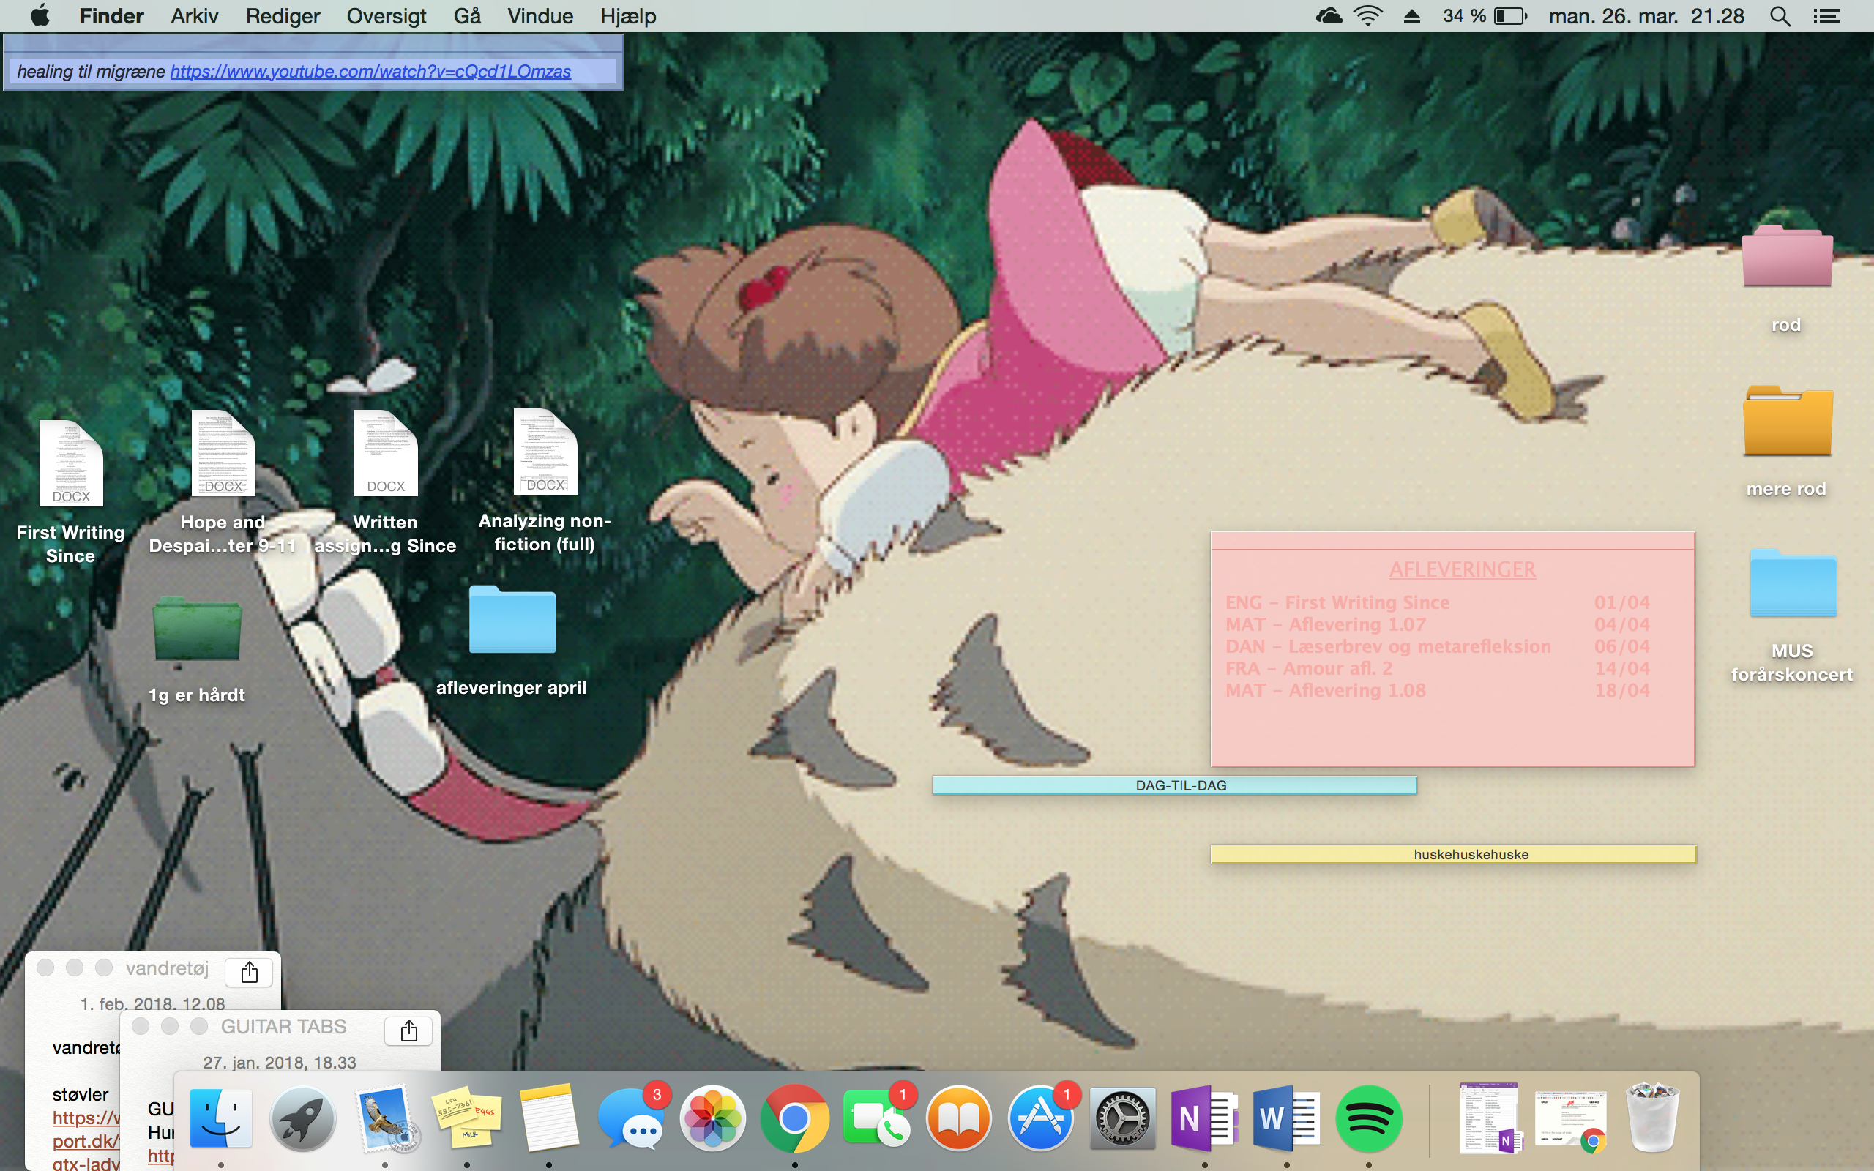
Task: Launch Google Chrome from the dock
Action: (794, 1118)
